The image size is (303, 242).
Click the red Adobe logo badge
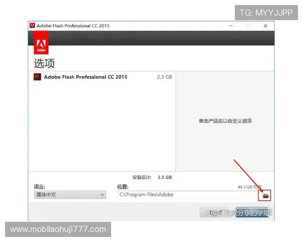pos(41,43)
